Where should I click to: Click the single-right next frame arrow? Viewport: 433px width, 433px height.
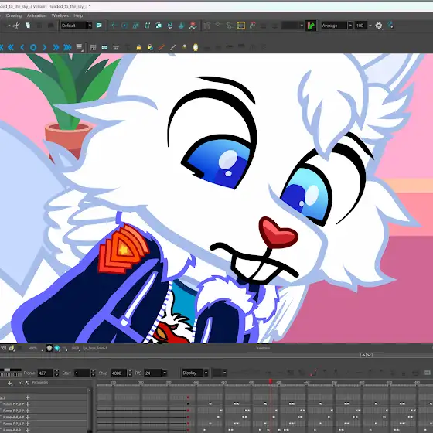point(45,47)
